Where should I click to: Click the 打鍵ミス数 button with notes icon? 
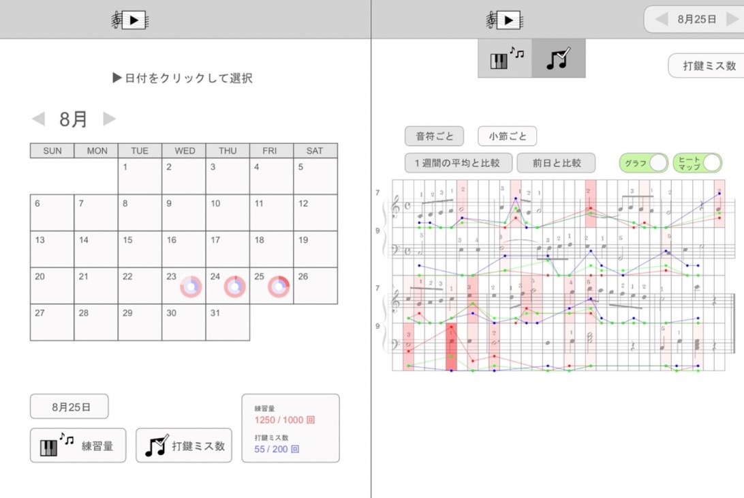click(184, 446)
